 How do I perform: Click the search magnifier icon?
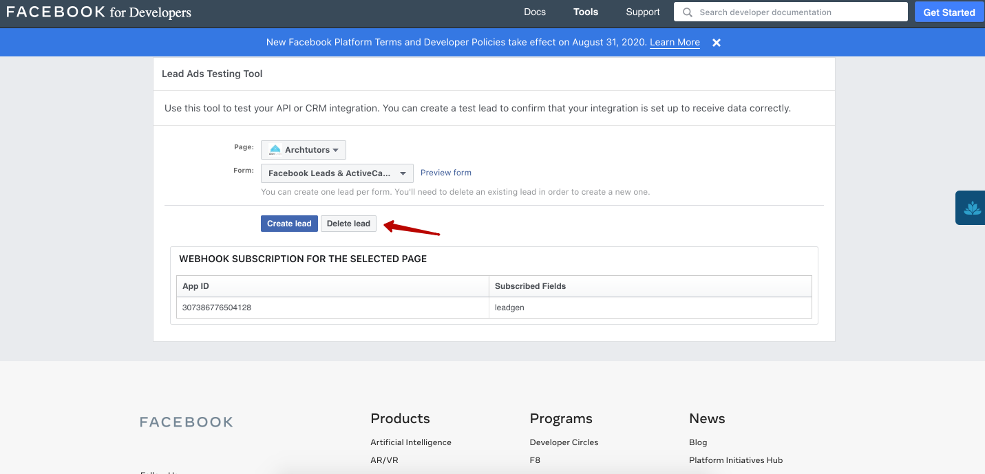tap(688, 12)
